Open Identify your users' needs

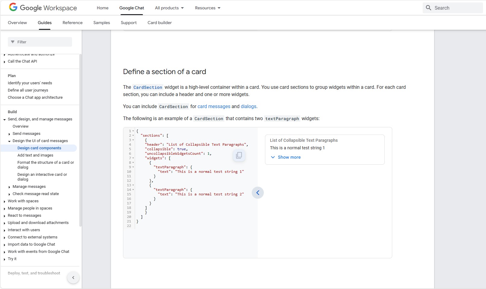[x=30, y=83]
